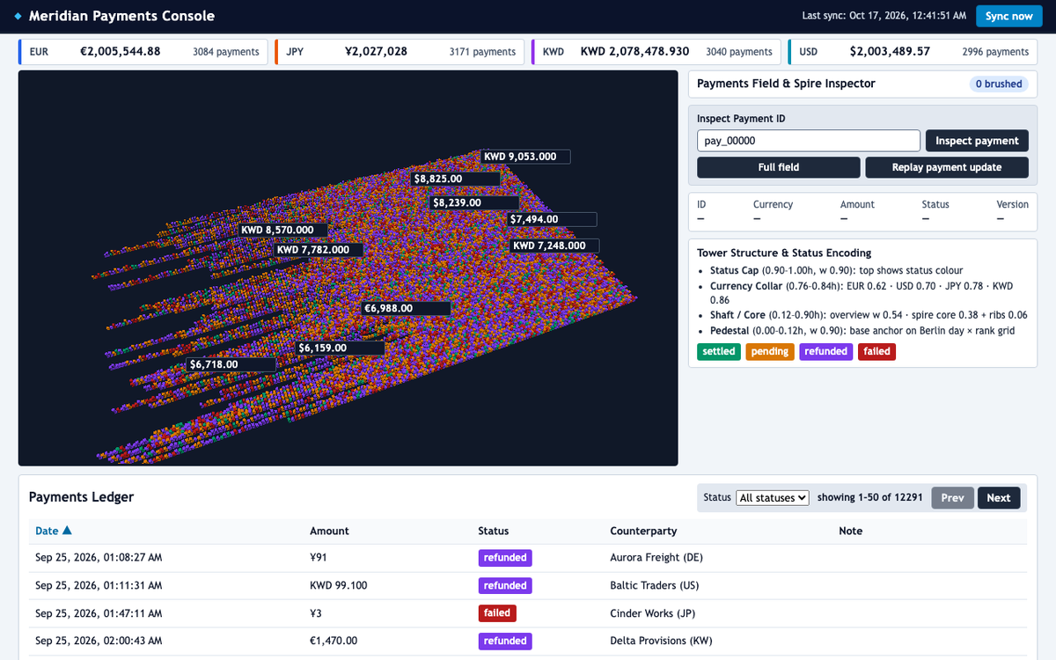
Task: Click the Inspect payment button
Action: [x=977, y=141]
